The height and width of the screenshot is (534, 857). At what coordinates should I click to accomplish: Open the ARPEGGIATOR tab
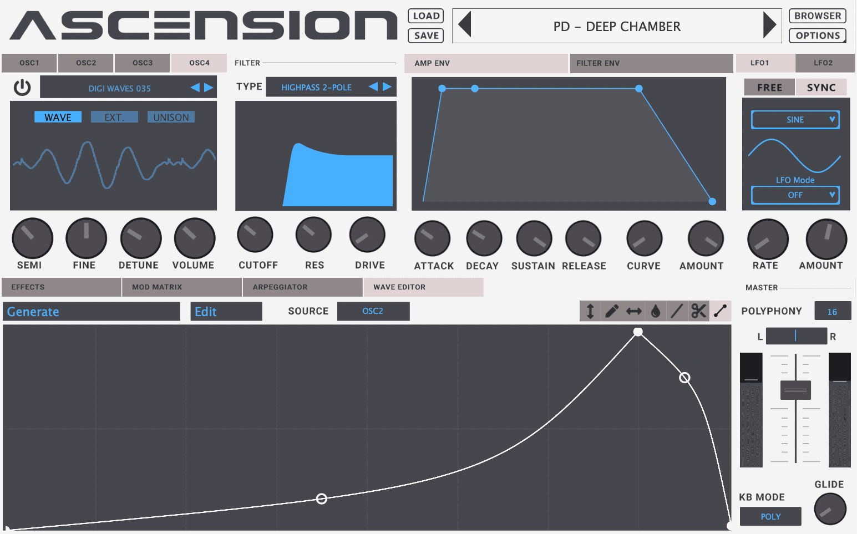[x=302, y=287]
